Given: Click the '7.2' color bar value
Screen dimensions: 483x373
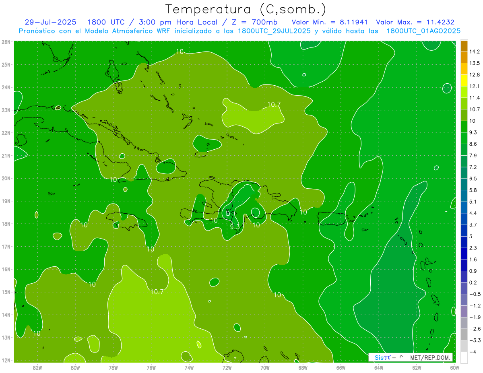Looking at the screenshot, I should pyautogui.click(x=473, y=167).
